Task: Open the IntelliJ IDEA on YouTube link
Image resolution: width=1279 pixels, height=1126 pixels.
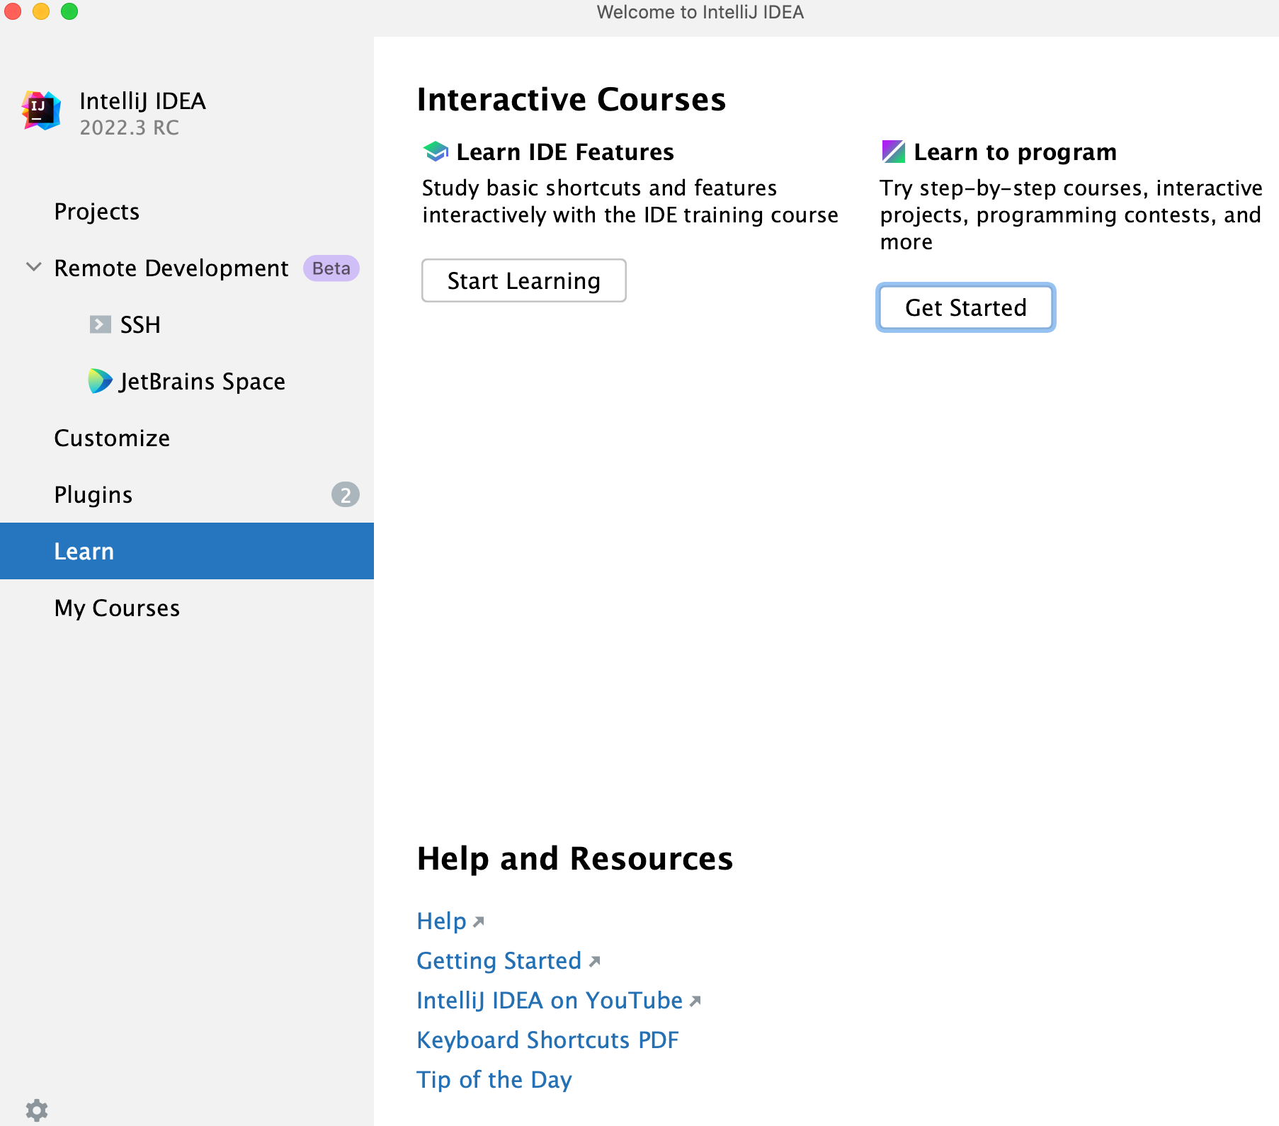Action: pyautogui.click(x=550, y=1000)
